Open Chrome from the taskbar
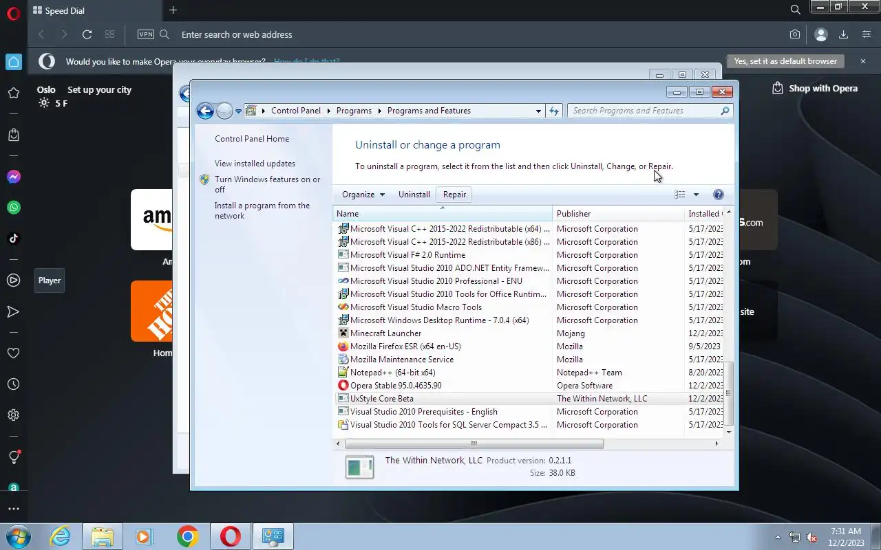The image size is (881, 550). click(187, 536)
